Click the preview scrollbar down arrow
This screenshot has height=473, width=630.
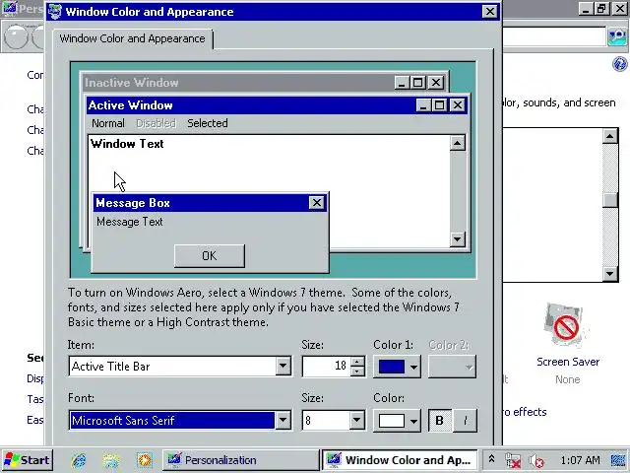point(457,239)
